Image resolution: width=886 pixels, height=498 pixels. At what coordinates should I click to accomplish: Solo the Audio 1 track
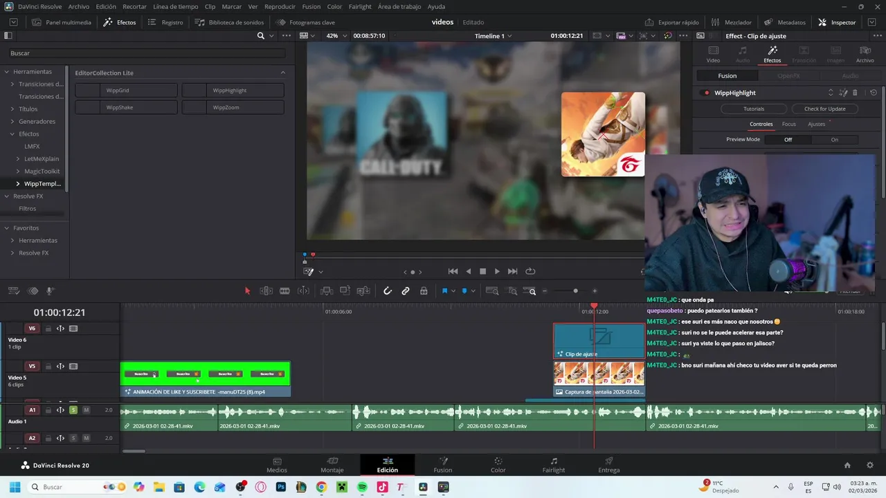[x=73, y=410]
